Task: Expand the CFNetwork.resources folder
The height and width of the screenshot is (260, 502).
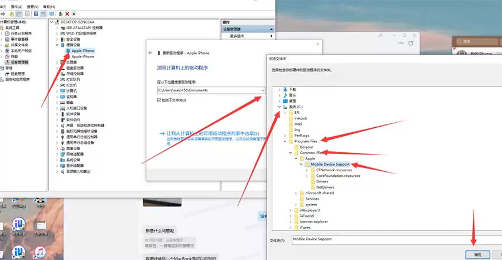Action: [307, 170]
